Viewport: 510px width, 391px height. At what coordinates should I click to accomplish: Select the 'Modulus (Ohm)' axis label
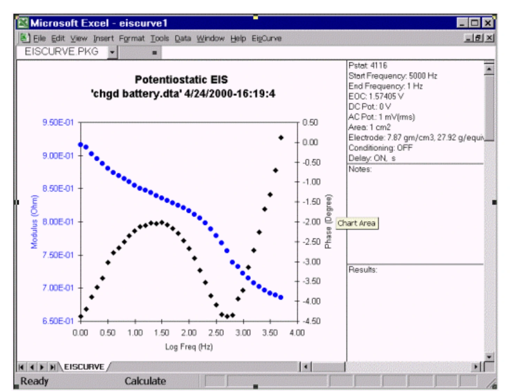pyautogui.click(x=34, y=222)
